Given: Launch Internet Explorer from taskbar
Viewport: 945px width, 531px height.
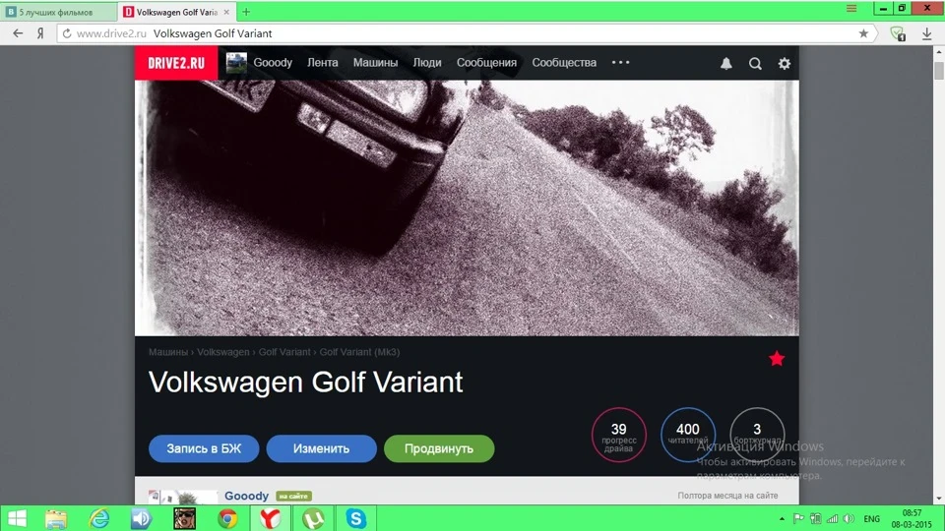Looking at the screenshot, I should click(x=98, y=518).
